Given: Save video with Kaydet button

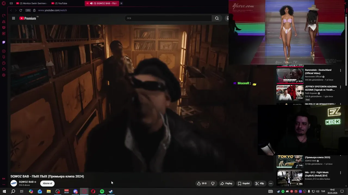Looking at the screenshot, I should [x=244, y=183].
